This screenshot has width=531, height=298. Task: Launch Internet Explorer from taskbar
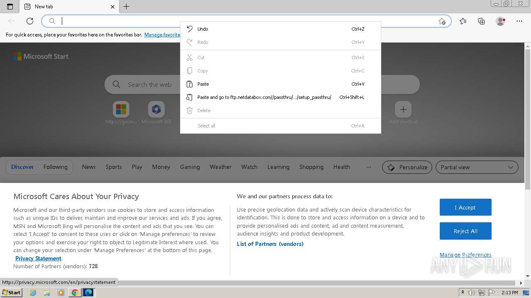tap(33, 293)
